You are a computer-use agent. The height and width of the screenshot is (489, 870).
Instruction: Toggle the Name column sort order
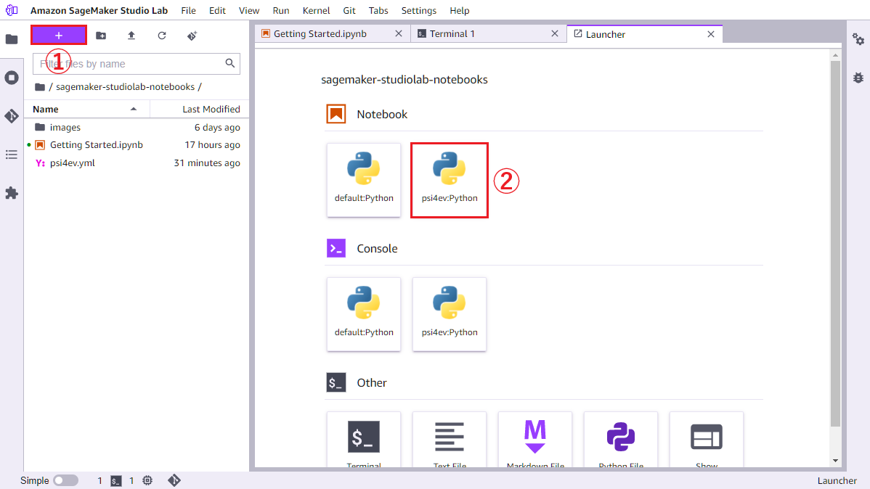point(46,109)
